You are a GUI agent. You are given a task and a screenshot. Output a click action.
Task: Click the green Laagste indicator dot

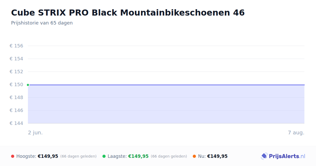pos(104,156)
